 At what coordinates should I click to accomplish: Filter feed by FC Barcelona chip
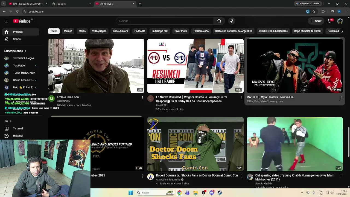pos(201,31)
